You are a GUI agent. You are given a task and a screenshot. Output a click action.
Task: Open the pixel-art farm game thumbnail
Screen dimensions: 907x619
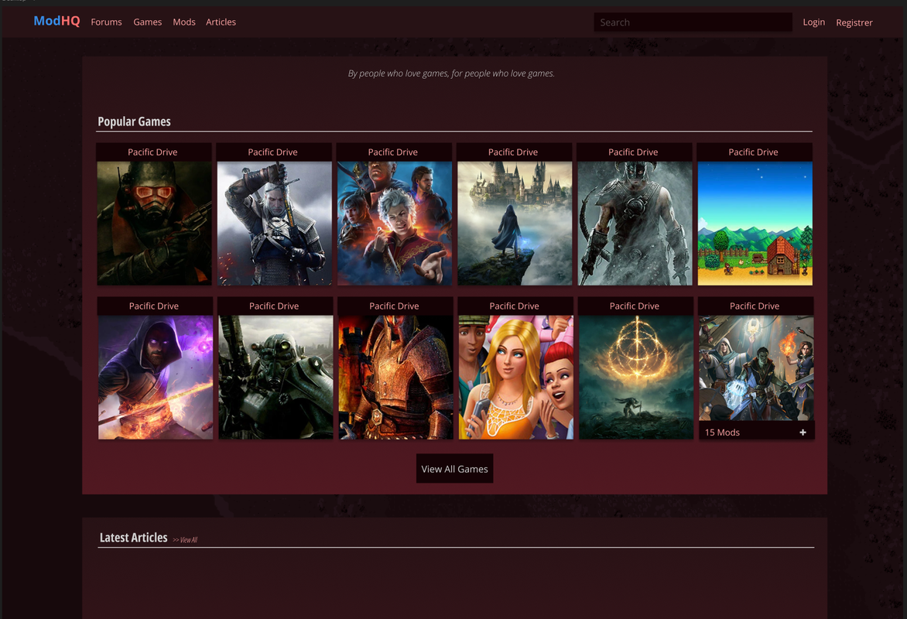(x=755, y=224)
